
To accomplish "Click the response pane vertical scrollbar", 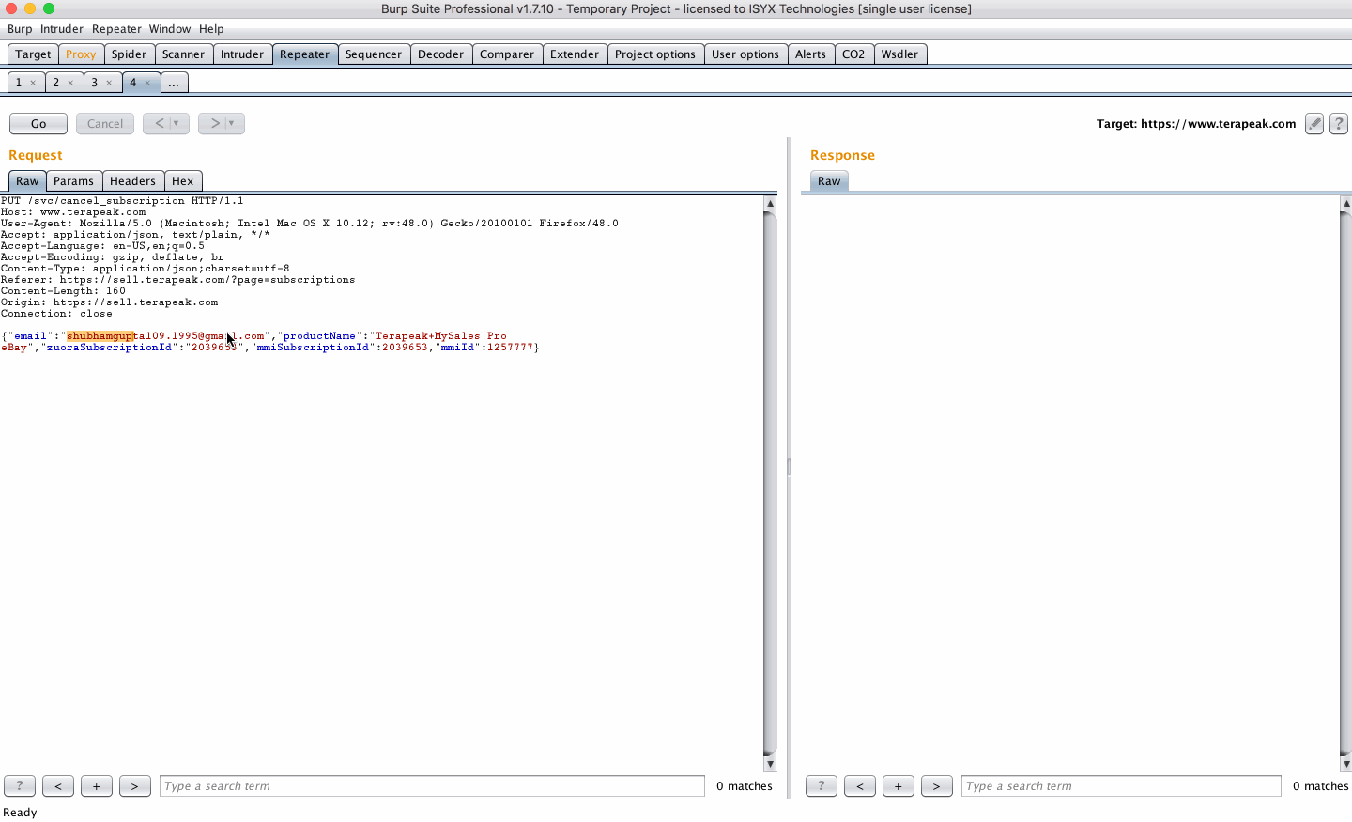I will 1345,484.
